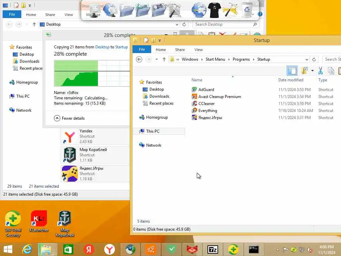Open the Recycle Bin icon in the dock
The height and width of the screenshot is (256, 341).
pyautogui.click(x=247, y=10)
